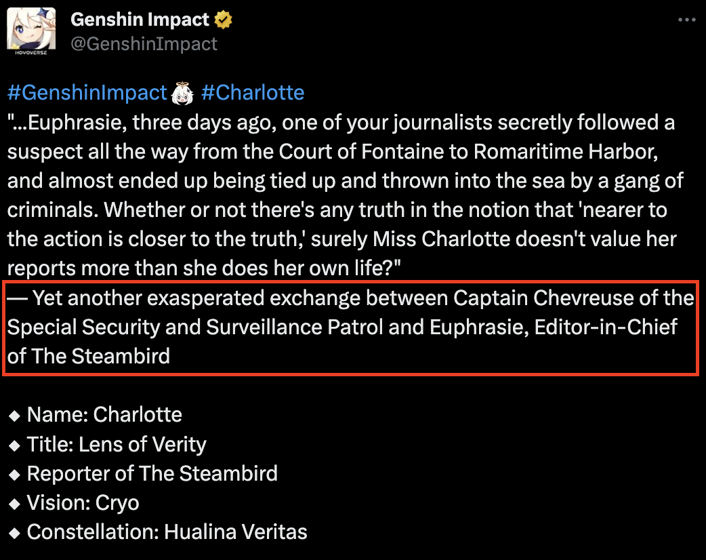Click the gold verified badge
Screen dimensions: 706x560
click(222, 19)
